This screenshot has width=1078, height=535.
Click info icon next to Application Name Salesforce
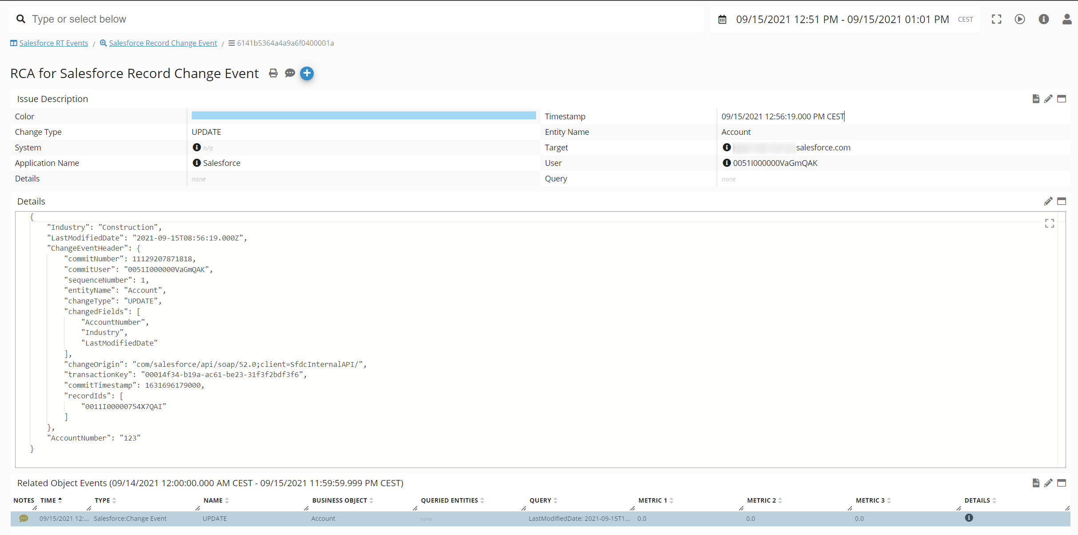tap(197, 163)
